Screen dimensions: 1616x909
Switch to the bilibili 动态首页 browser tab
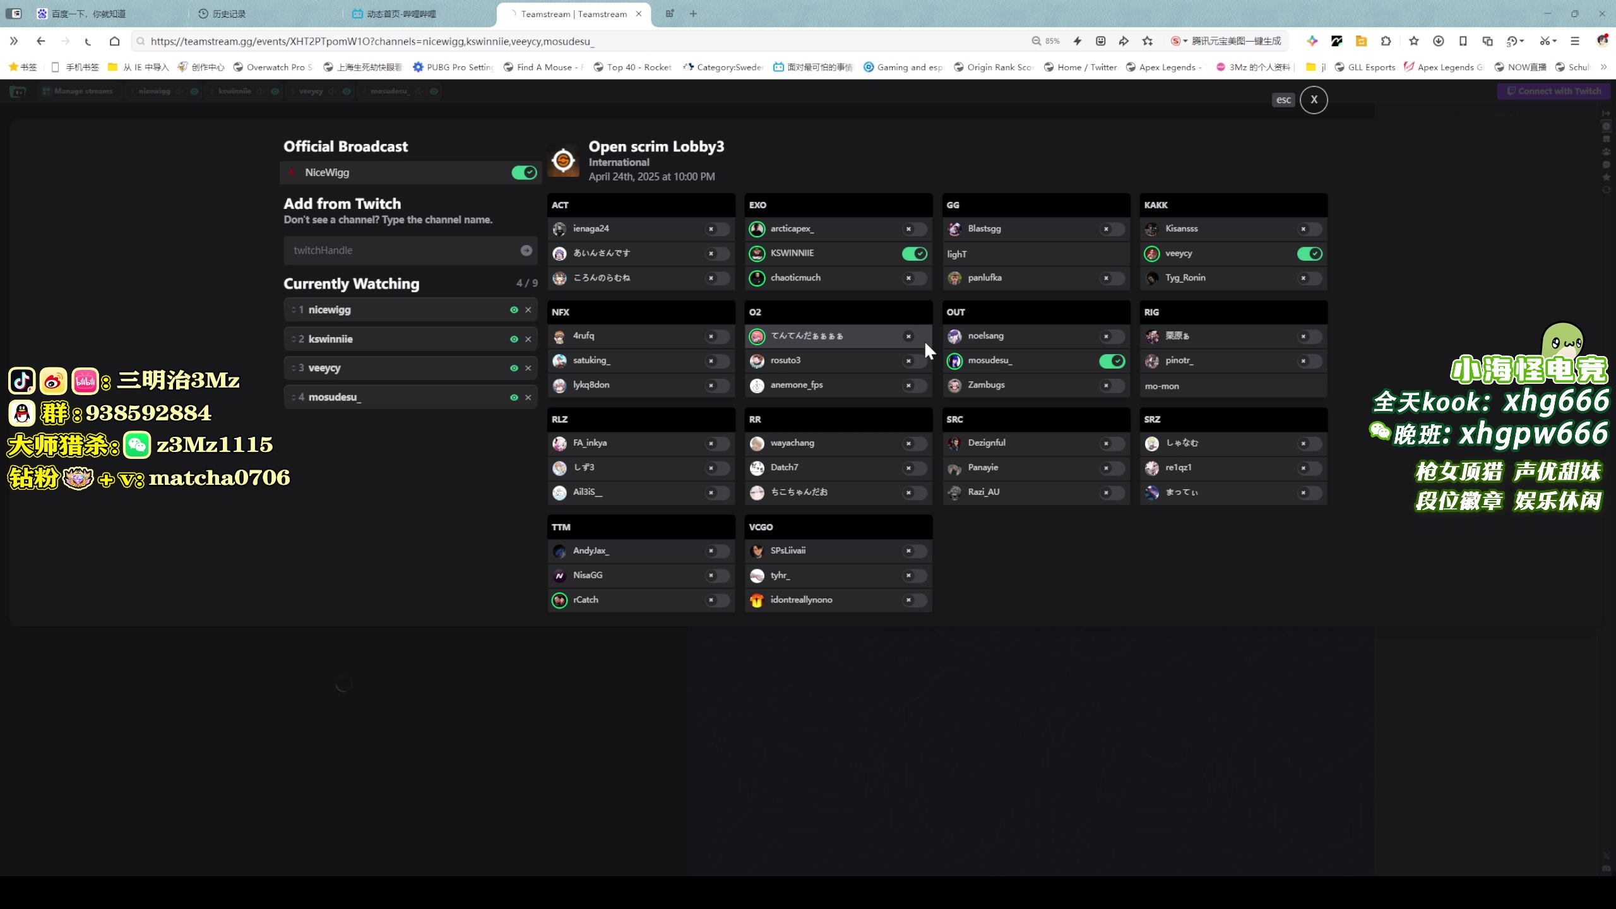(401, 13)
